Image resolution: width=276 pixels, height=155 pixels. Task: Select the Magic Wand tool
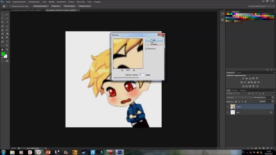click(x=7, y=19)
